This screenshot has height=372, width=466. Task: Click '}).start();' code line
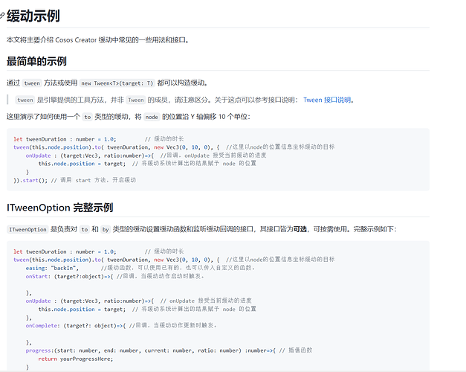pos(30,180)
